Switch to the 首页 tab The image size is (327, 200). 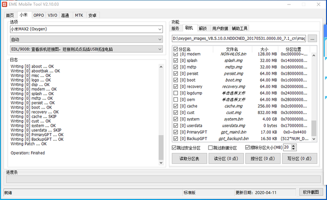point(10,15)
